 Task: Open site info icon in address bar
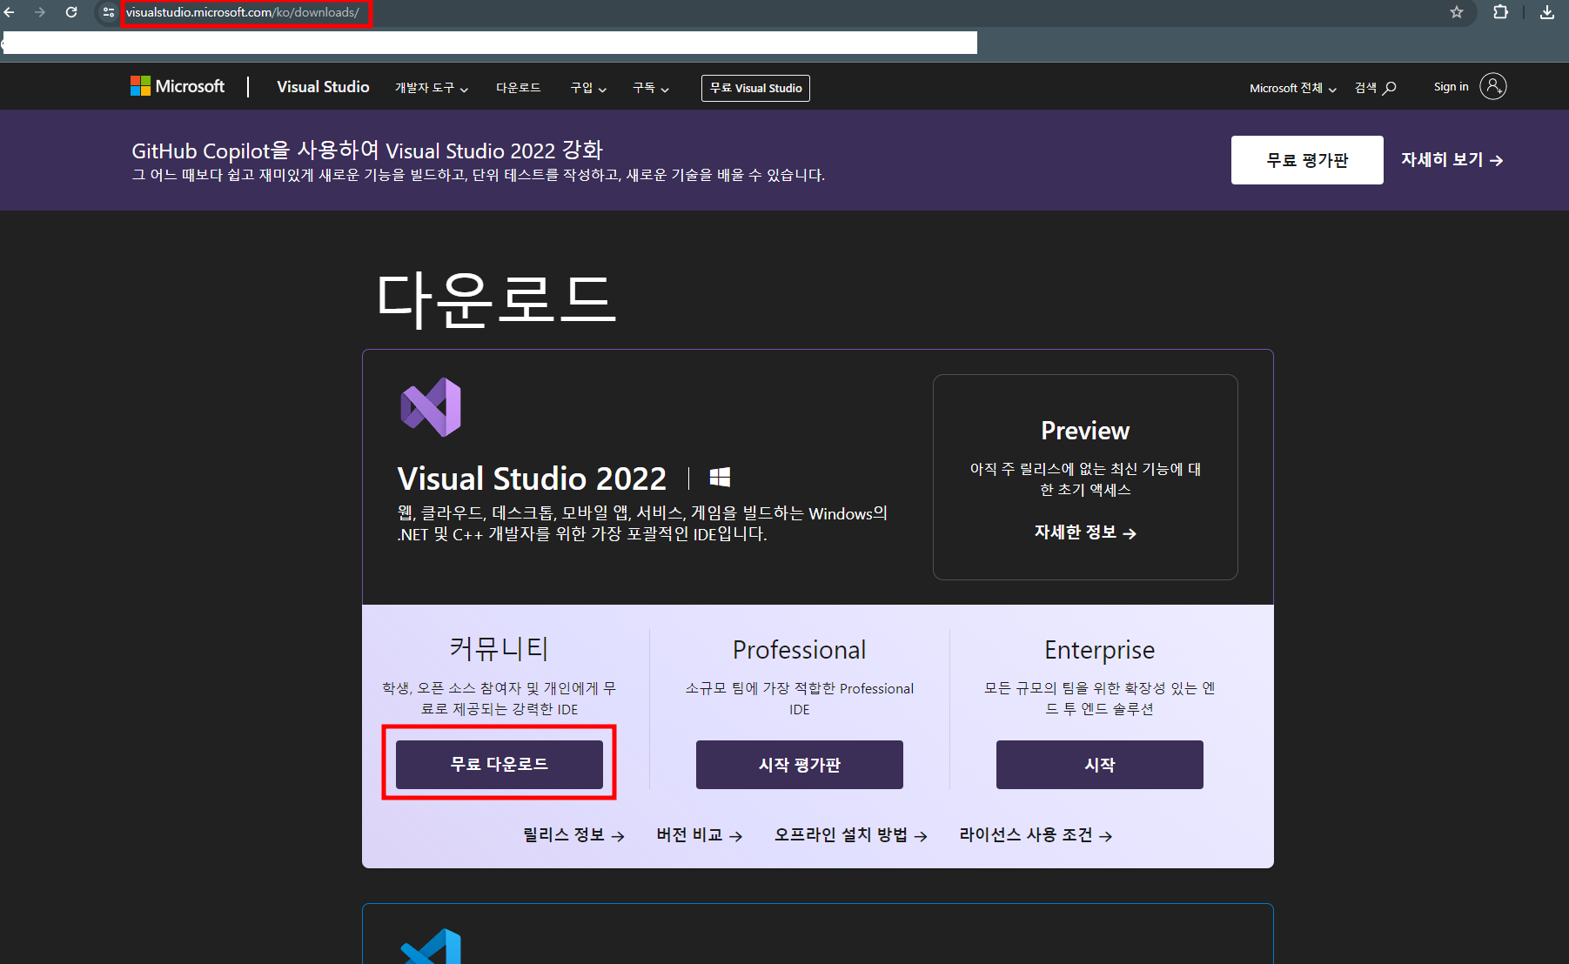[109, 12]
